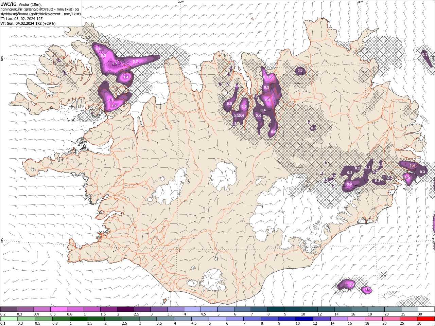
Task: Click the 20 grey swatch in snow legend
Action: (x=392, y=309)
